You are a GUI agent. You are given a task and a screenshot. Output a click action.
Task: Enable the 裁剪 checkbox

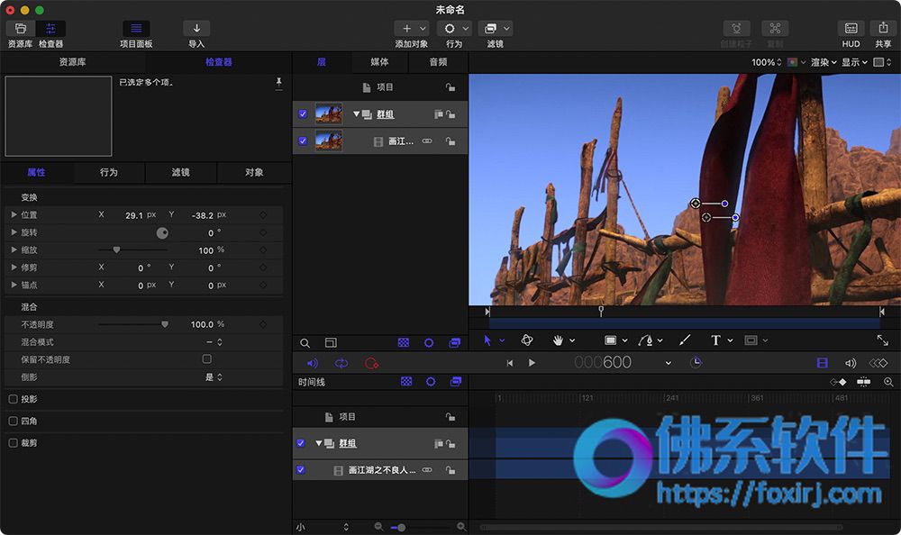tap(14, 443)
